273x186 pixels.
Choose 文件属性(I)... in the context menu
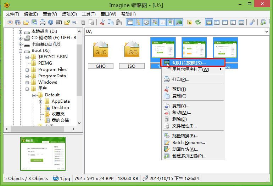193,126
